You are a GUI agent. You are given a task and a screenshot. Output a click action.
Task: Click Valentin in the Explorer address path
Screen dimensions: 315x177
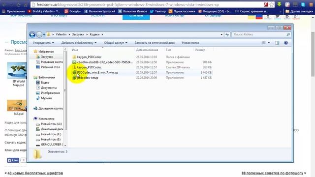[x=61, y=34]
